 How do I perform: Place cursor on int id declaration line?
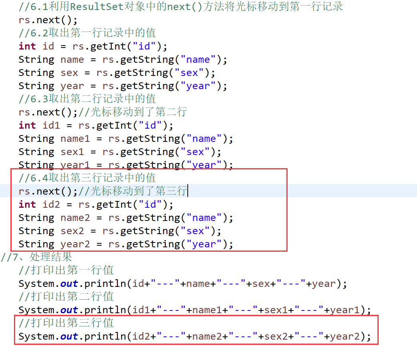[x=93, y=46]
